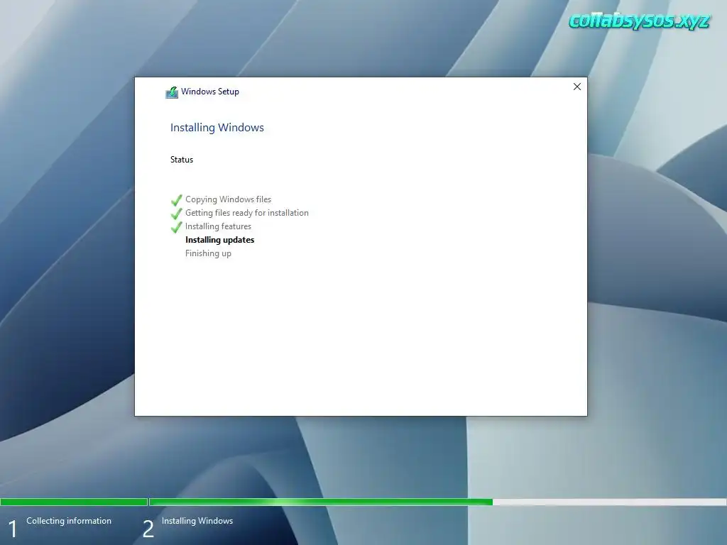Click 'Getting files ready for installation' row
Viewport: 727px width, 545px height.
pos(246,213)
